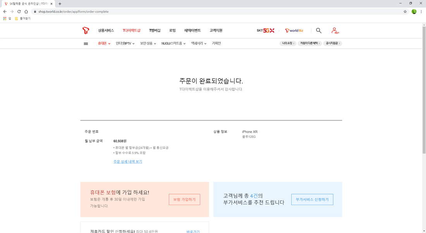Open the 즐겨찾기 bookmarks folder
The image size is (426, 233).
click(x=23, y=19)
